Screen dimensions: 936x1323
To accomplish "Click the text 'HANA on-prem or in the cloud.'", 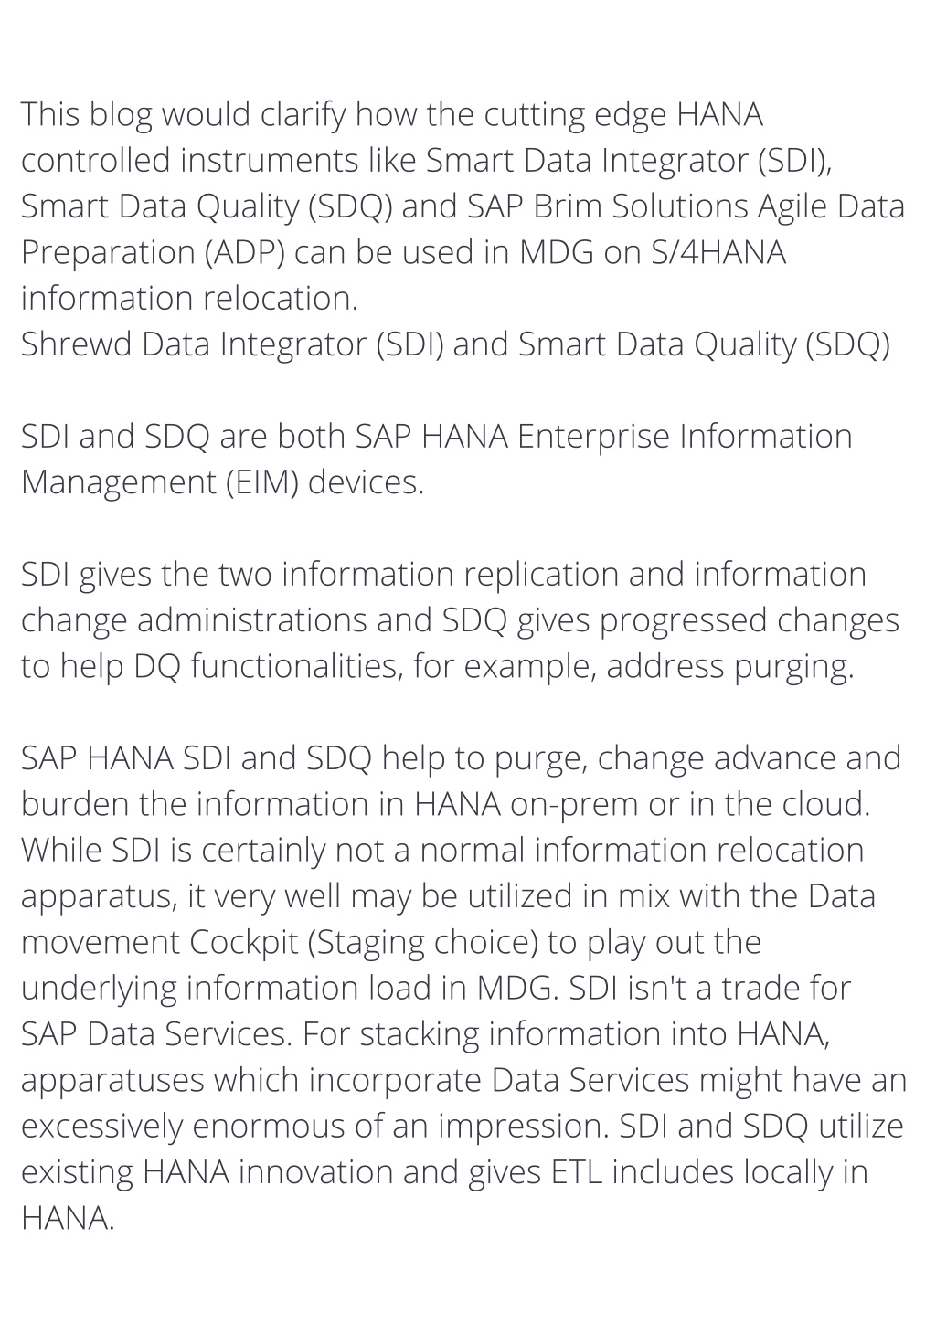I will pos(642,804).
